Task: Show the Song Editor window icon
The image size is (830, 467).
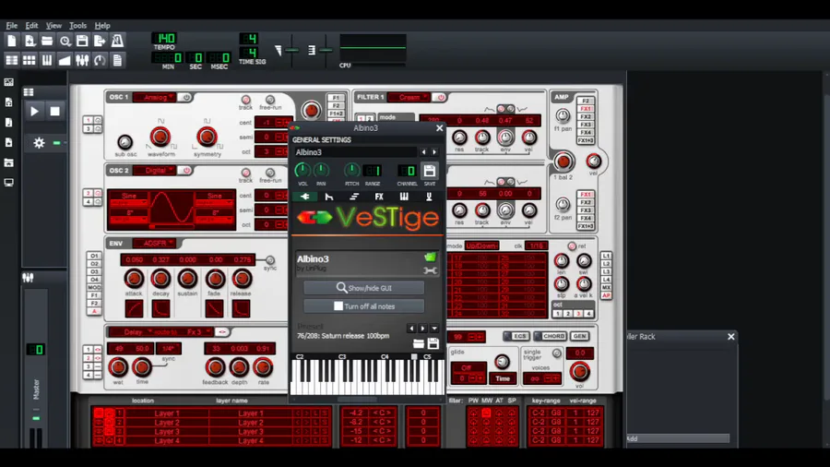Action: click(x=12, y=60)
